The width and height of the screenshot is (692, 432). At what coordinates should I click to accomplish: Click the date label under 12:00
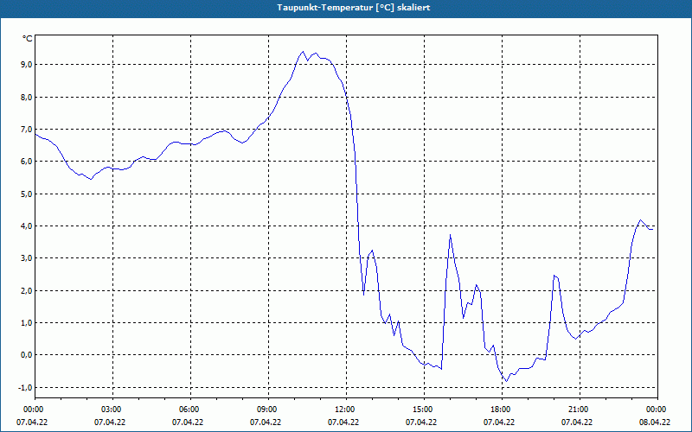pos(343,422)
